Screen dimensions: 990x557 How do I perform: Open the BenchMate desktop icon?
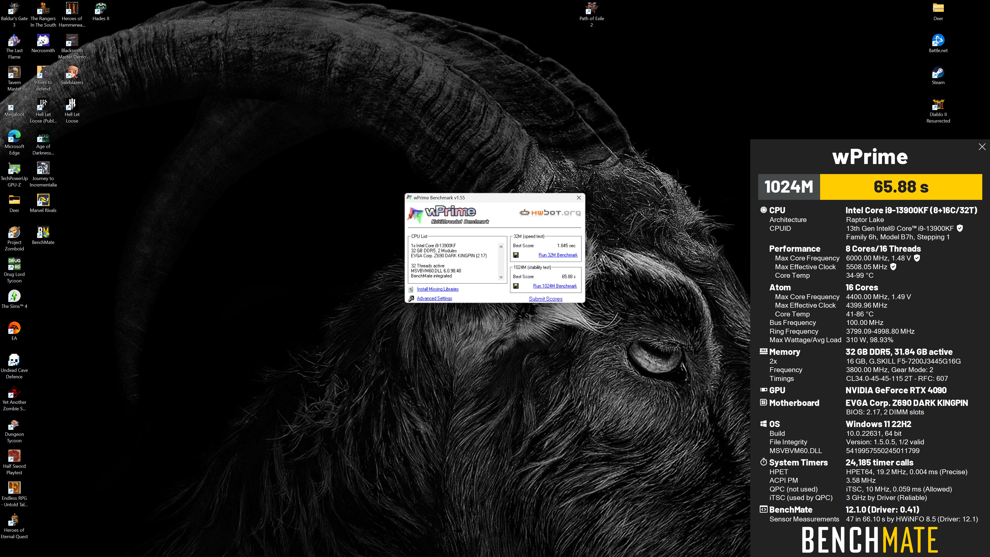[43, 235]
